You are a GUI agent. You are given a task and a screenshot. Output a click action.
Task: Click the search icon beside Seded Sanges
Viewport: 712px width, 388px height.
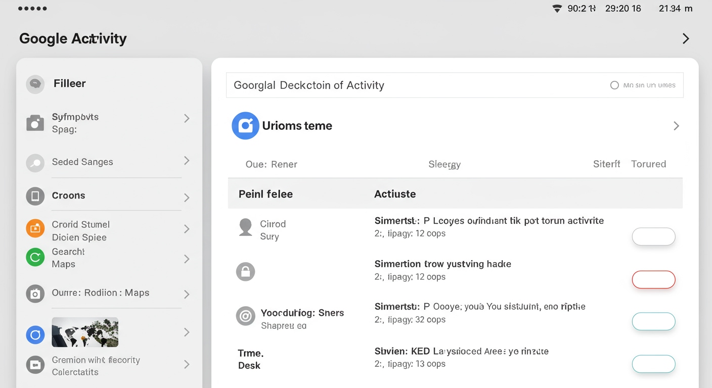[x=35, y=163]
